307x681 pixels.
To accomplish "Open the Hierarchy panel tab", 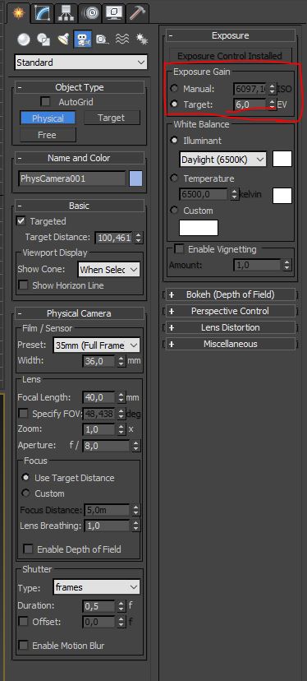I will point(66,13).
